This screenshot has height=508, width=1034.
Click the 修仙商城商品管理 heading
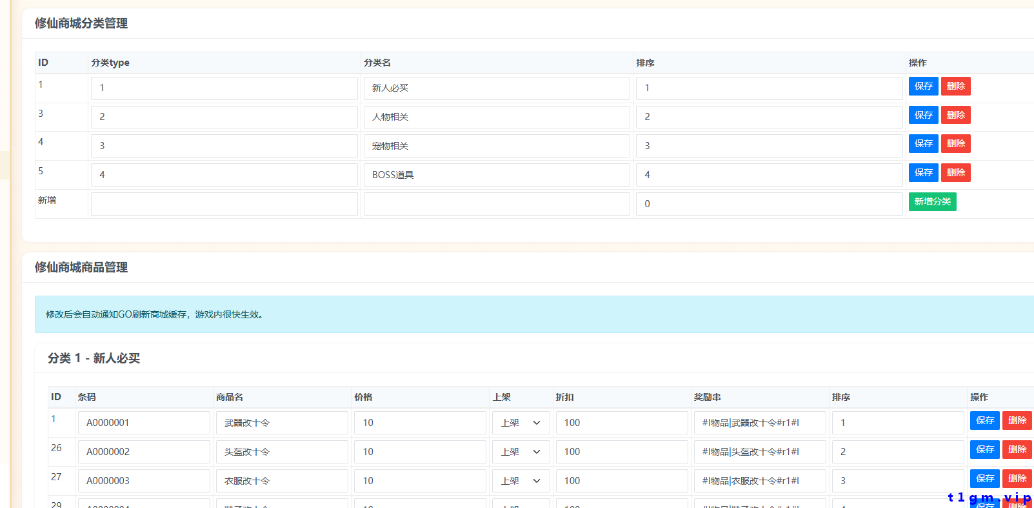coord(81,267)
